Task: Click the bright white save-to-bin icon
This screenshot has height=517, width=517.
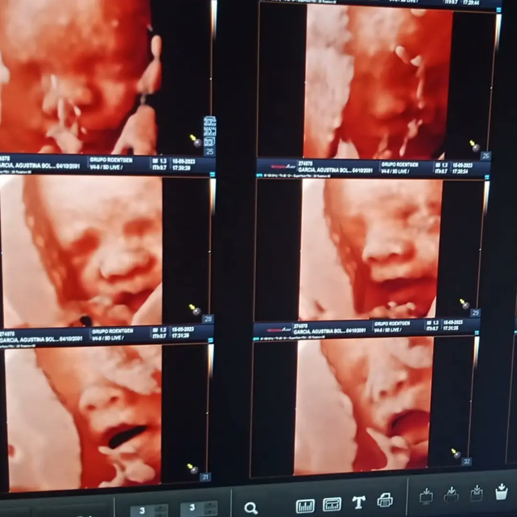Action: click(502, 491)
